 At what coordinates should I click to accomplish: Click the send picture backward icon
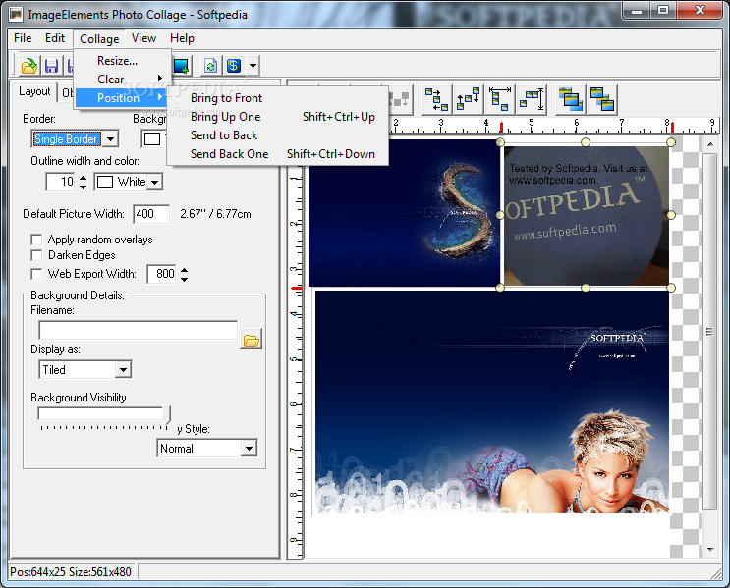click(602, 99)
